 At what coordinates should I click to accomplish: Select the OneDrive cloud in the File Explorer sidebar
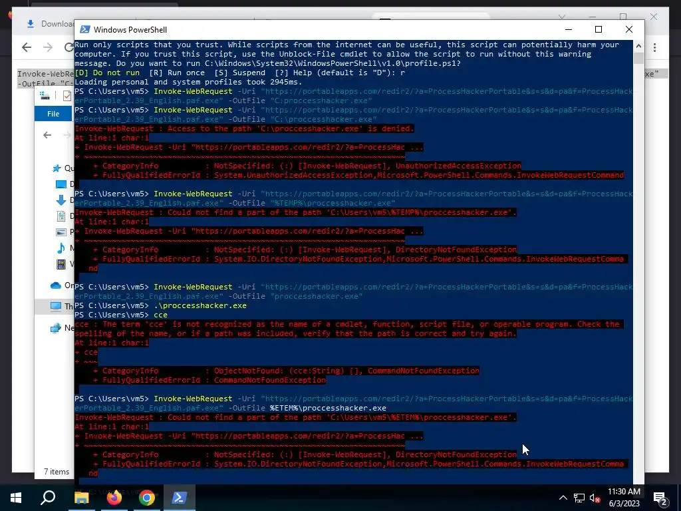(x=56, y=285)
